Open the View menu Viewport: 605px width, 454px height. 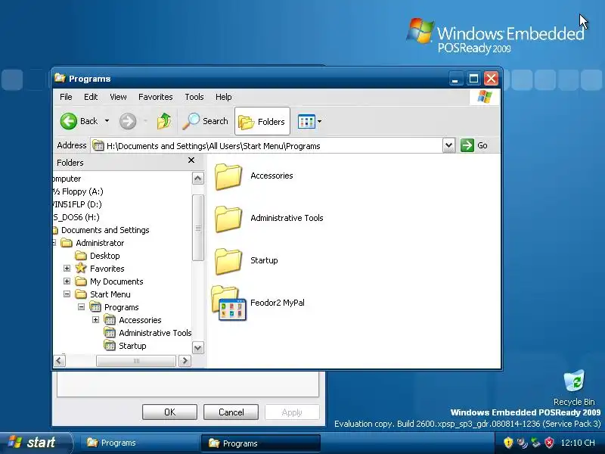(118, 97)
